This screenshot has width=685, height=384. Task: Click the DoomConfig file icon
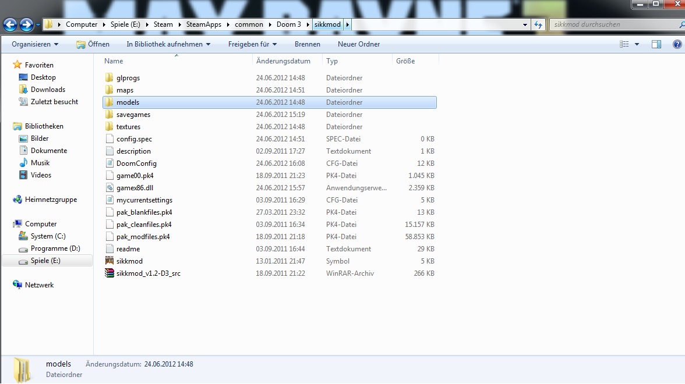point(110,163)
